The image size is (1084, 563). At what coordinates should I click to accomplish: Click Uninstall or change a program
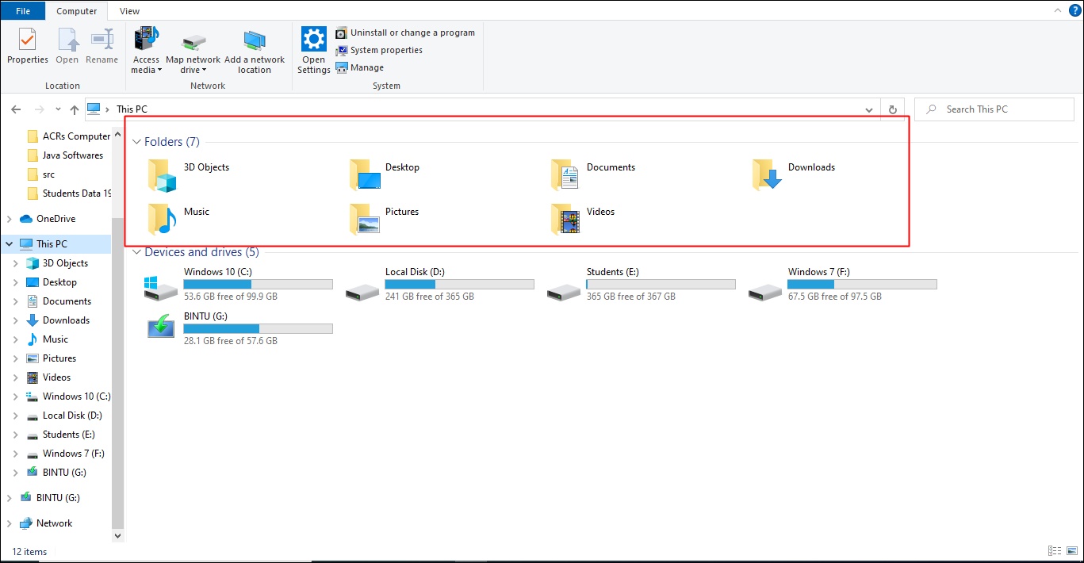point(342,33)
